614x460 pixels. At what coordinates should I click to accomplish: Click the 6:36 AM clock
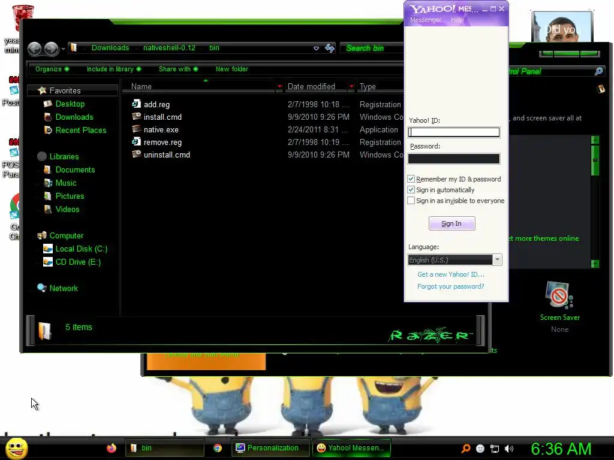561,449
